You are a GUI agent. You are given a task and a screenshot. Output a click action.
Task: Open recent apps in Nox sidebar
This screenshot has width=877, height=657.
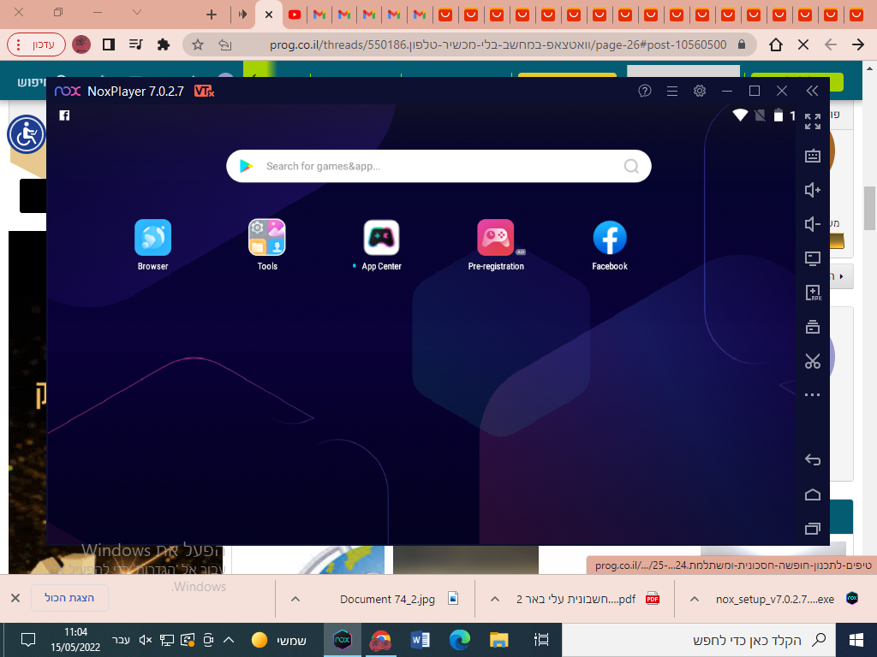point(813,529)
